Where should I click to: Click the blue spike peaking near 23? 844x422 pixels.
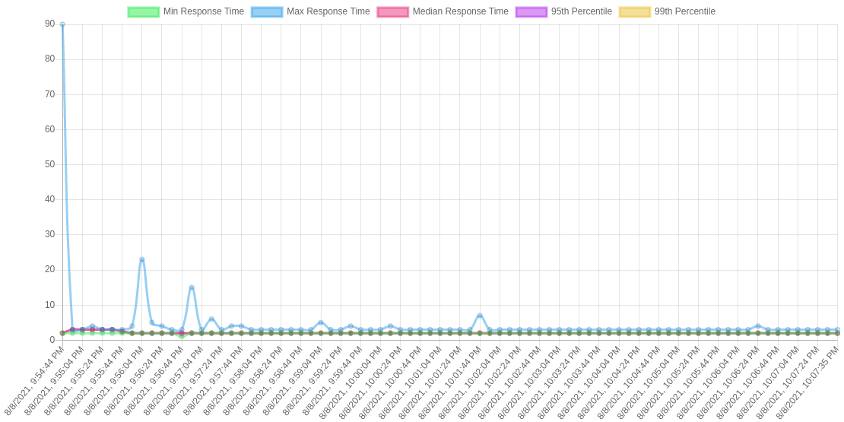click(x=142, y=259)
